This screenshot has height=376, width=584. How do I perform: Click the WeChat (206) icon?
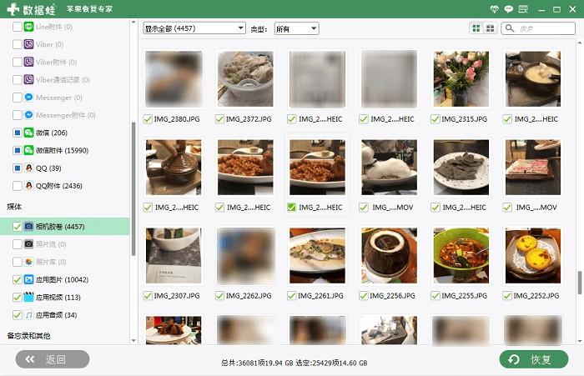click(x=28, y=133)
